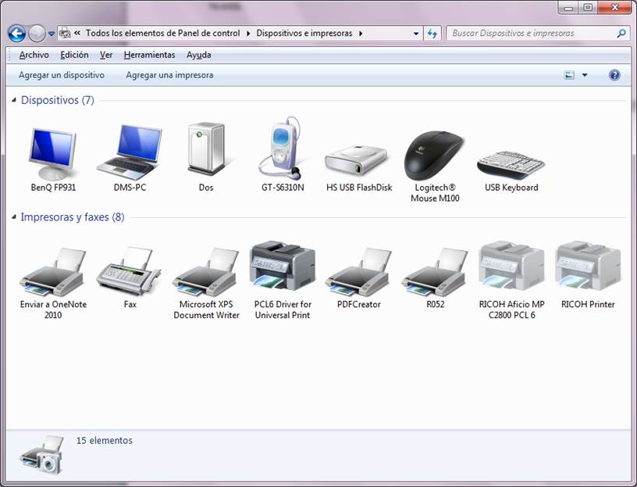Click the magnifier icon in the search box
Image resolution: width=637 pixels, height=487 pixels.
[621, 34]
